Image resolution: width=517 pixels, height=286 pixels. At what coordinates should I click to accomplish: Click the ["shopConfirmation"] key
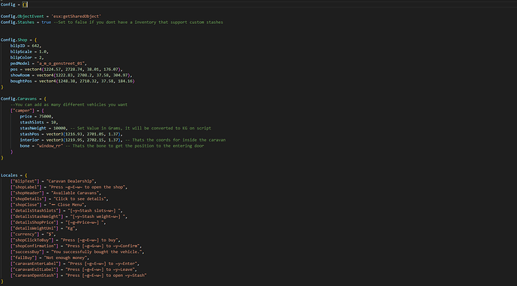point(35,246)
